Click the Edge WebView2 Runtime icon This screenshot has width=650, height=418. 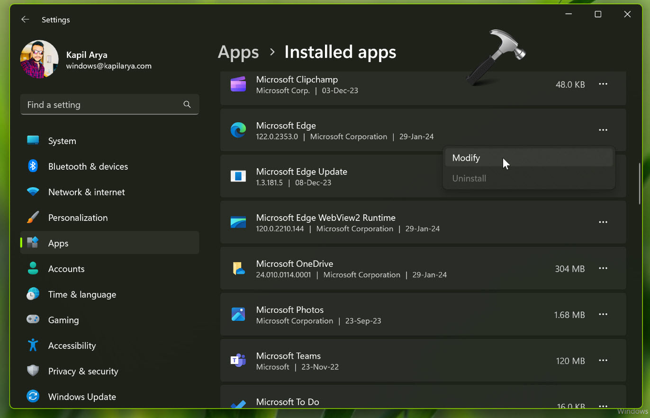click(x=238, y=223)
